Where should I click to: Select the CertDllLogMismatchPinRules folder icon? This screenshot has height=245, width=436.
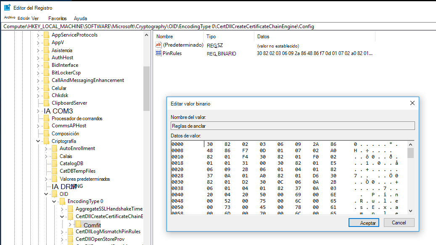71,232
